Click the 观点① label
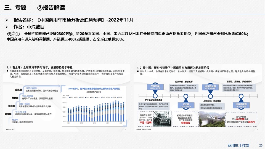 14,34
